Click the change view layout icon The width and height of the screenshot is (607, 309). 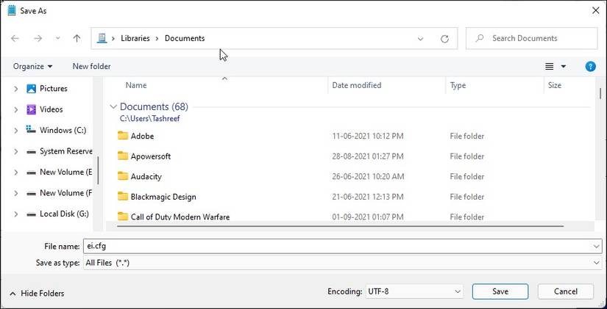point(550,66)
